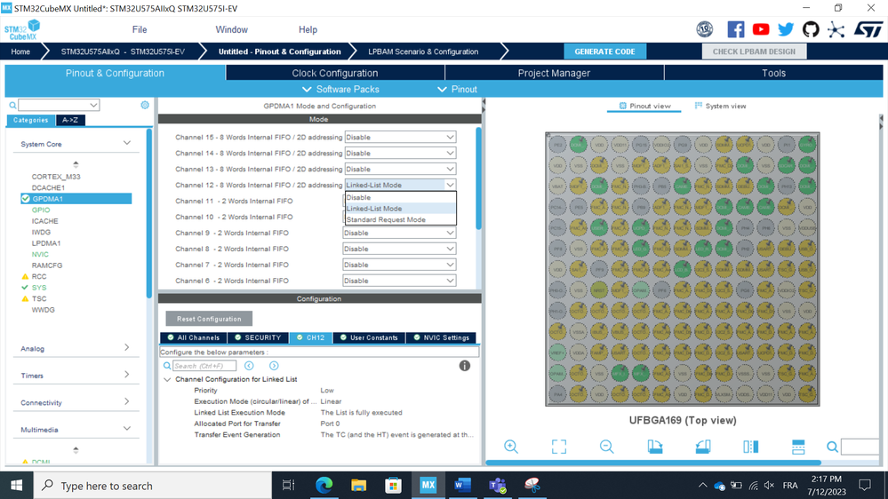Open Task View on taskbar
Viewport: 888px width, 499px height.
[x=288, y=485]
